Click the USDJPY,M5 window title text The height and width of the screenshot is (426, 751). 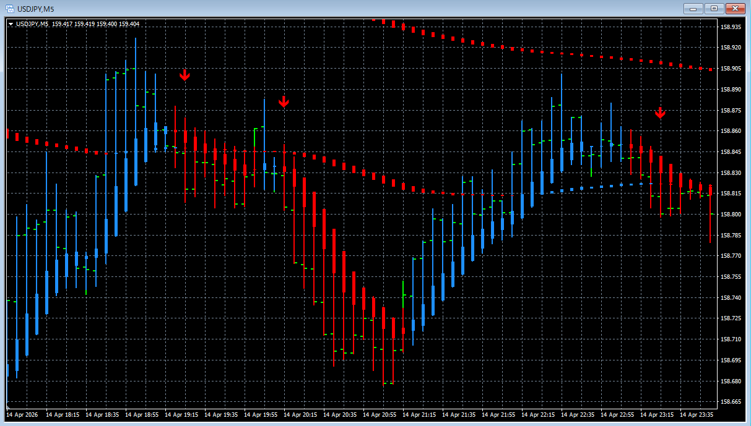coord(36,9)
